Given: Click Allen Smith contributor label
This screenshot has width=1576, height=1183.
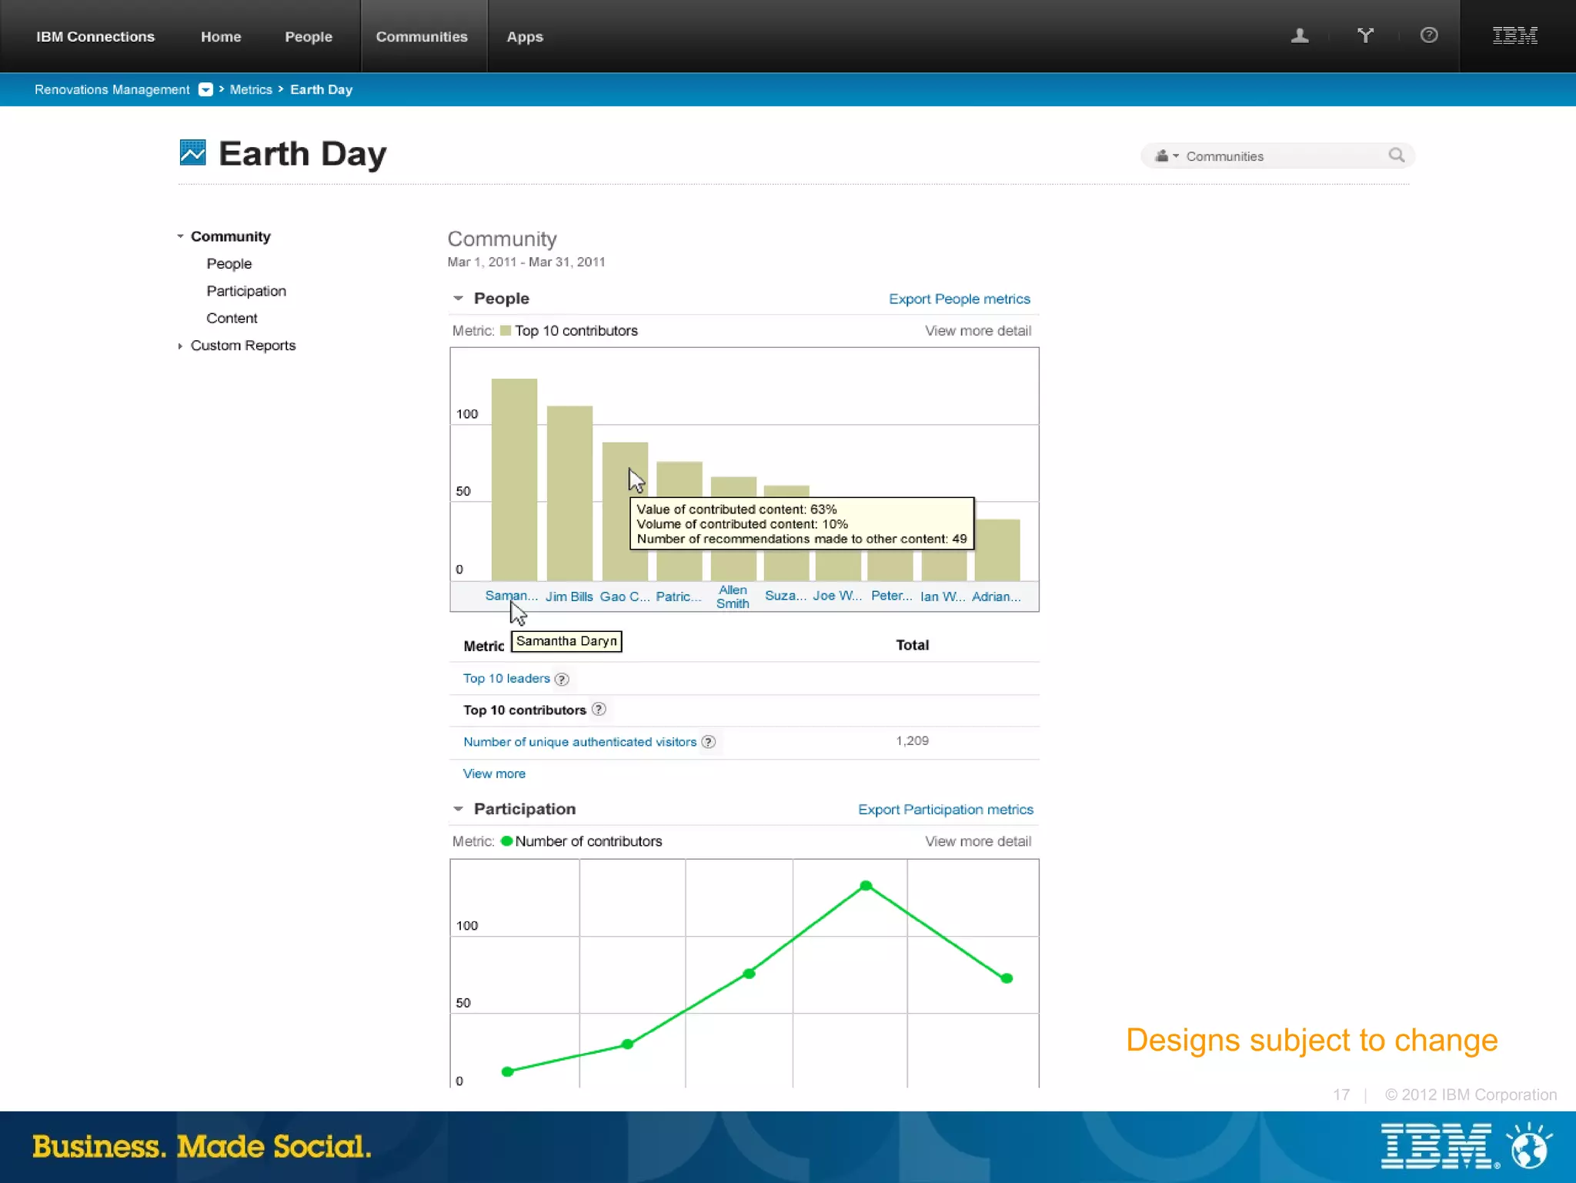Looking at the screenshot, I should [733, 597].
